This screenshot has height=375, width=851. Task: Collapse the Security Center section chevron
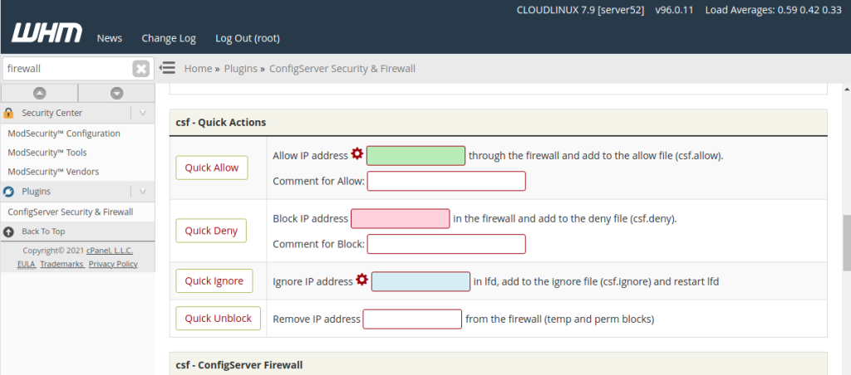[x=143, y=113]
